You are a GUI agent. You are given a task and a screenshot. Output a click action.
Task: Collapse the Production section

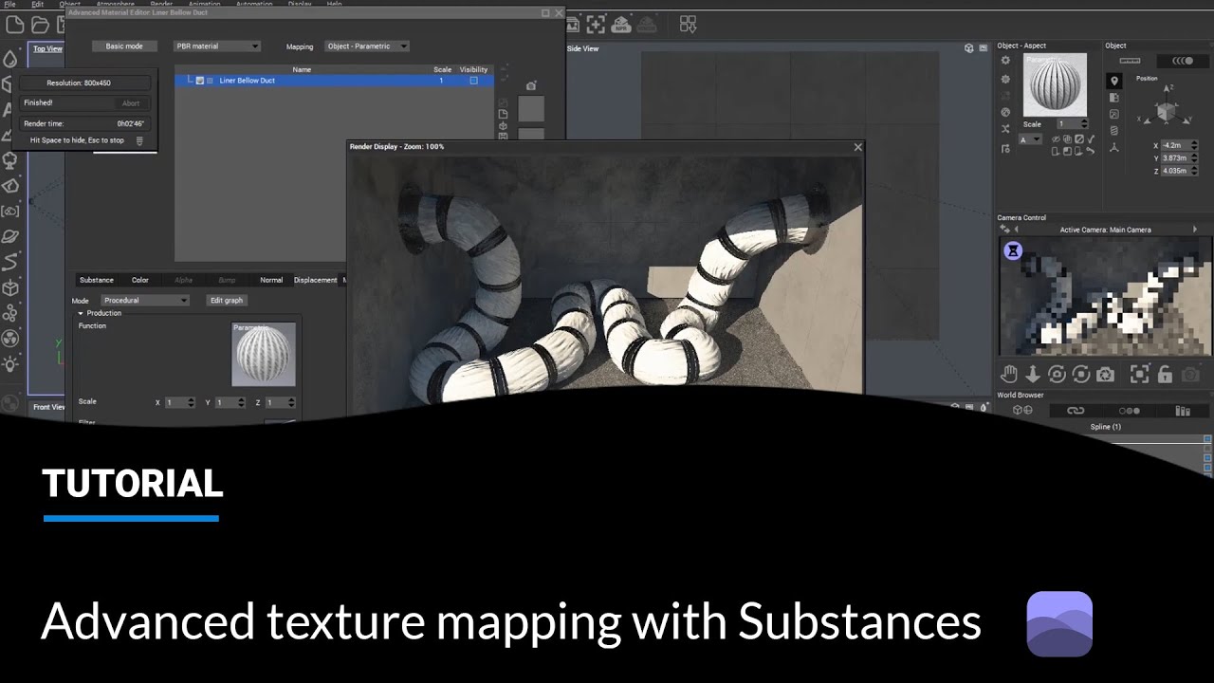(82, 313)
